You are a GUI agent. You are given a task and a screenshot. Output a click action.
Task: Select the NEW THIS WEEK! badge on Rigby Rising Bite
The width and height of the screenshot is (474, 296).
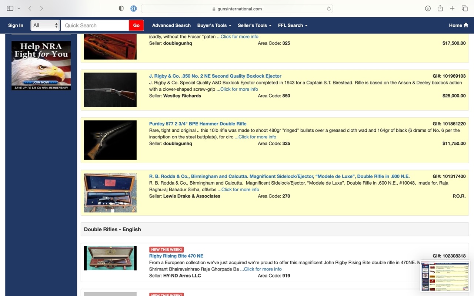pos(166,249)
